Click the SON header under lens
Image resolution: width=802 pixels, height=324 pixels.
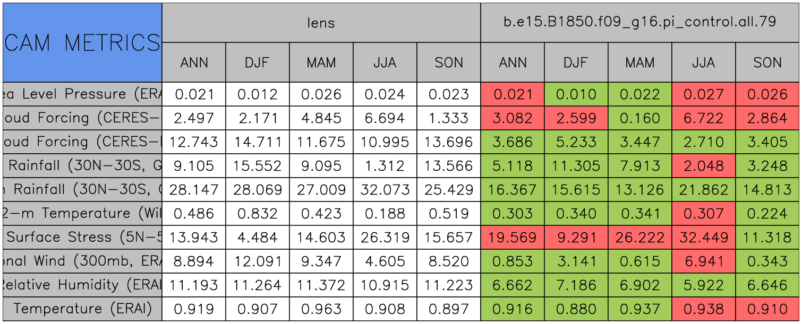[449, 63]
